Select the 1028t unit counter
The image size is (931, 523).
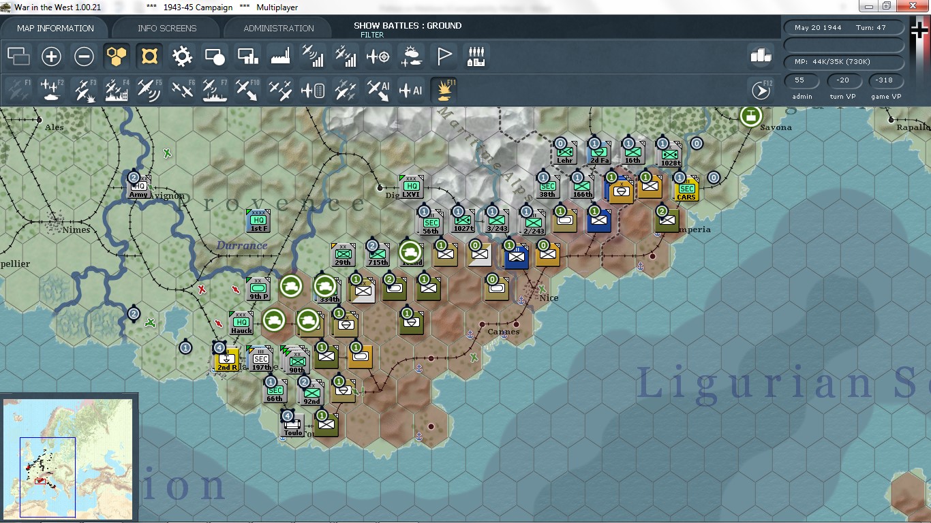tap(669, 154)
